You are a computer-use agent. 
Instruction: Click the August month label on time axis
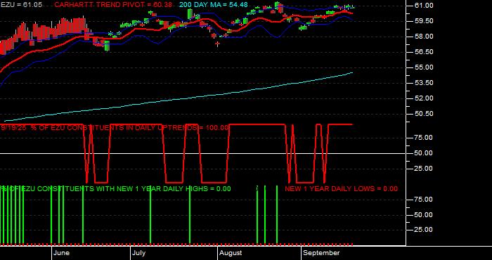pyautogui.click(x=231, y=253)
